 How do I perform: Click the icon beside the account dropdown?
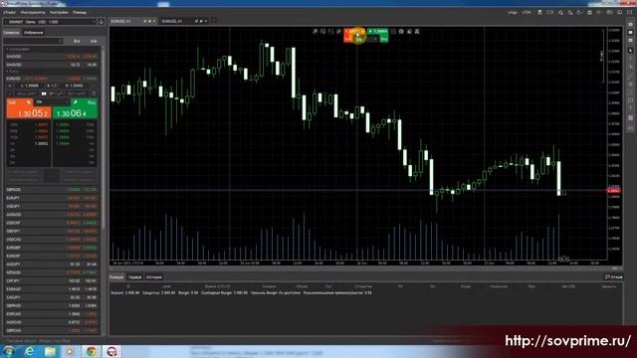[x=102, y=22]
